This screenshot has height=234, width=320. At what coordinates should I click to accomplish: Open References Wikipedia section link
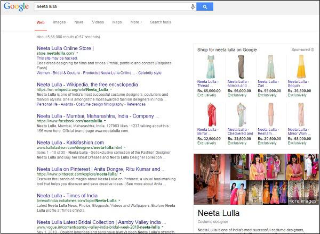click(x=136, y=104)
